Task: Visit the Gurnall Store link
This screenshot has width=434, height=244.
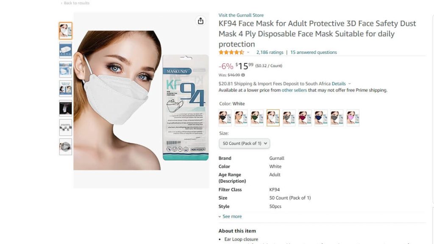Action: (x=241, y=15)
